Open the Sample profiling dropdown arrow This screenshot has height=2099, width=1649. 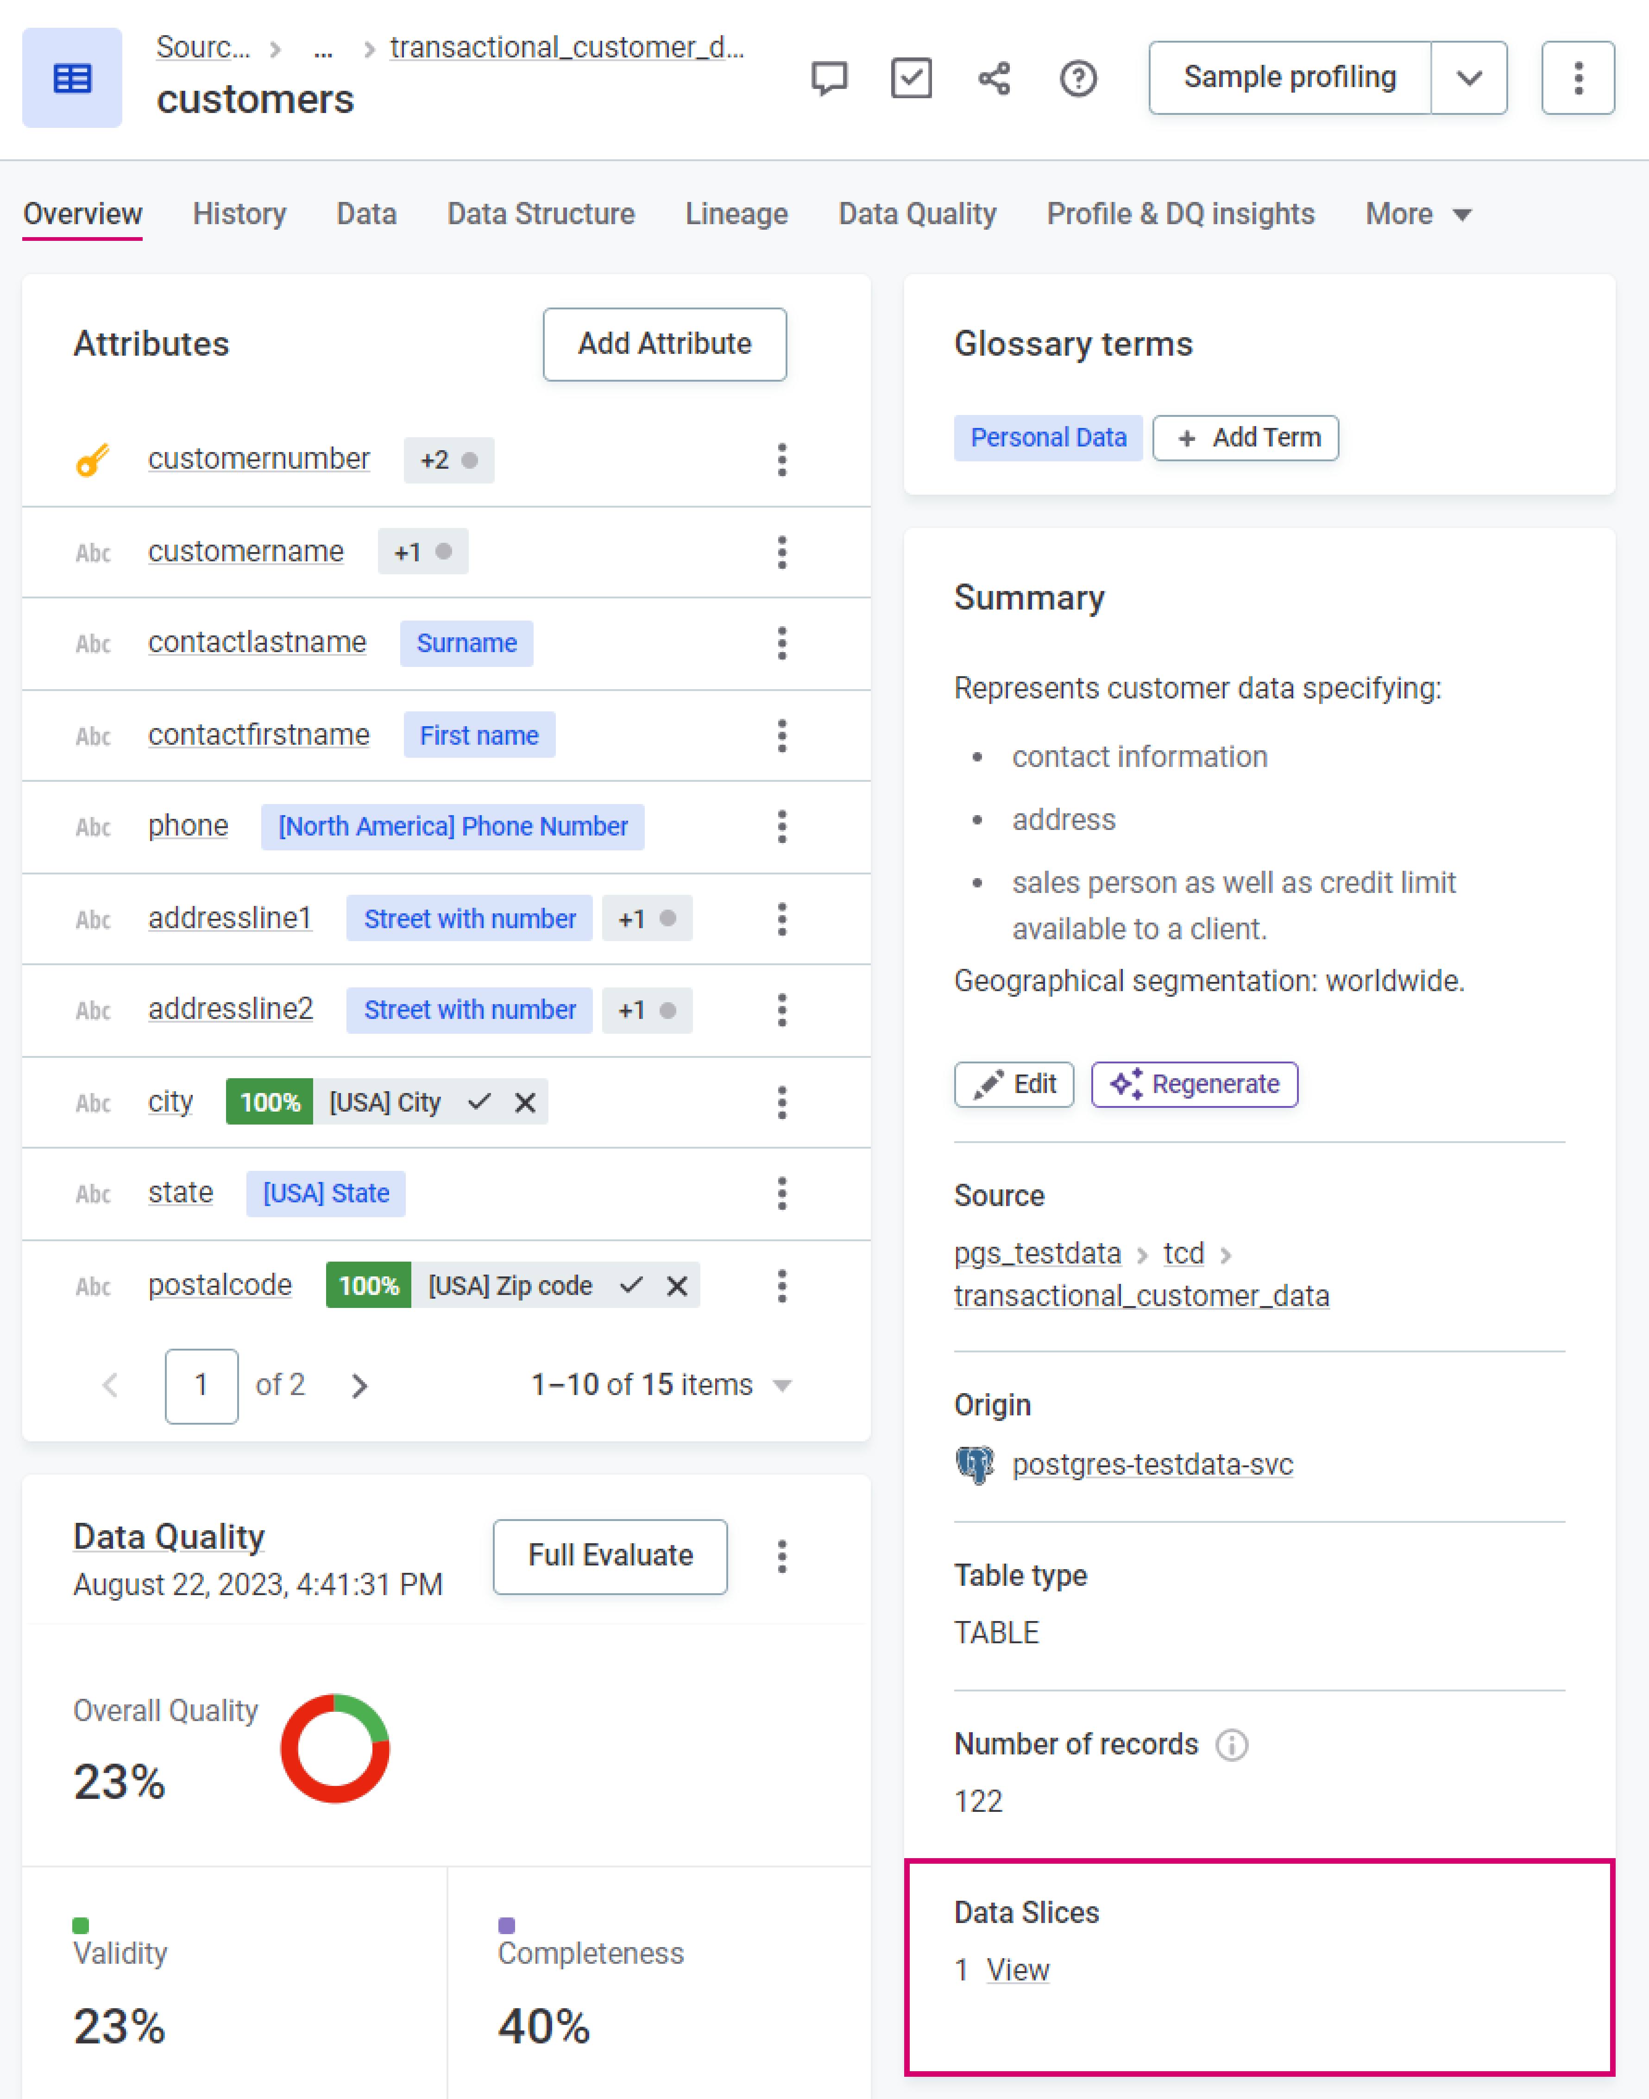pyautogui.click(x=1468, y=78)
